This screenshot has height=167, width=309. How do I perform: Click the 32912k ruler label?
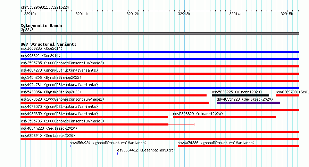click(x=133, y=14)
